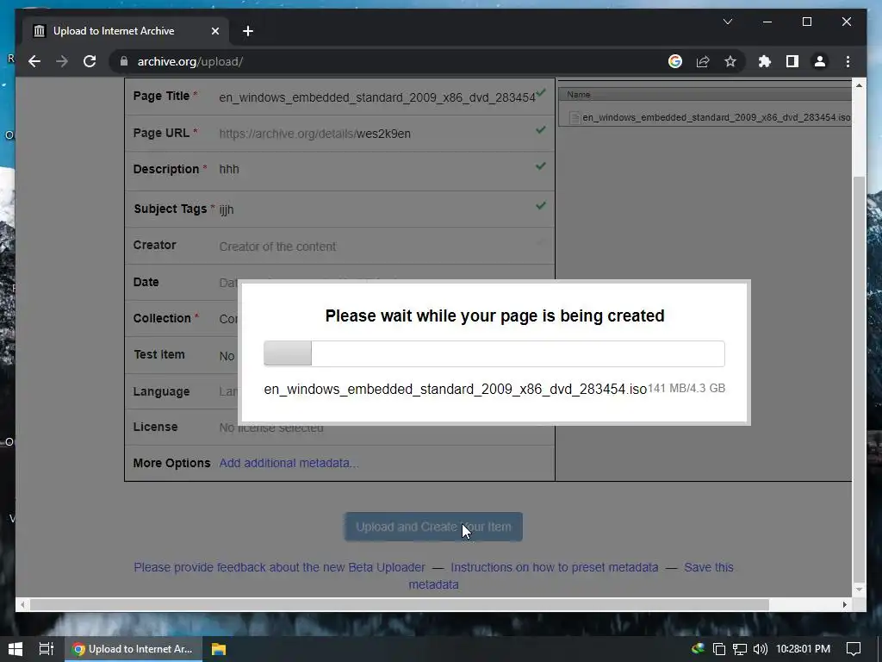
Task: Click the Subject Tags field showing ijjh
Action: (x=377, y=209)
